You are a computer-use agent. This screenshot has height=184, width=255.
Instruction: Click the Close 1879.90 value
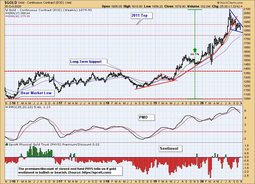point(175,6)
